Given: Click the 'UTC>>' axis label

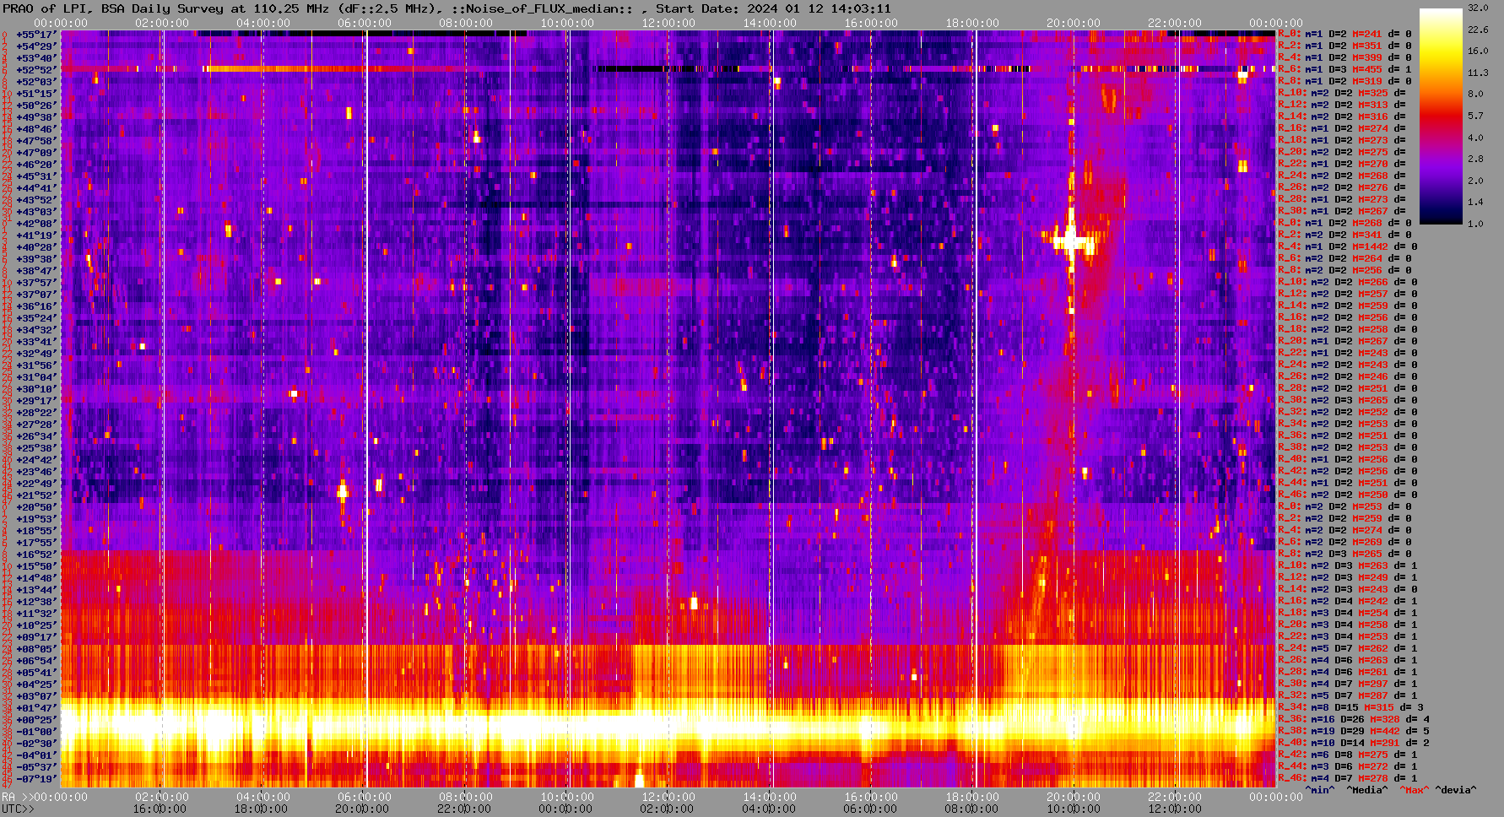Looking at the screenshot, I should click(19, 809).
